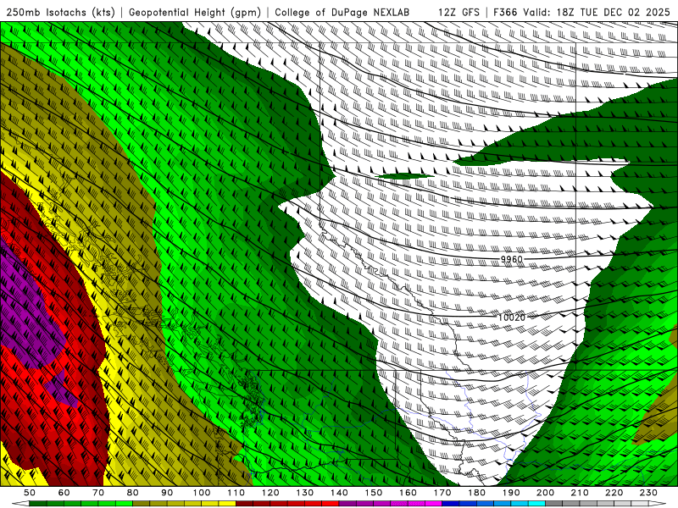Click the 90 label on the color scale
This screenshot has width=678, height=508.
pos(167,493)
